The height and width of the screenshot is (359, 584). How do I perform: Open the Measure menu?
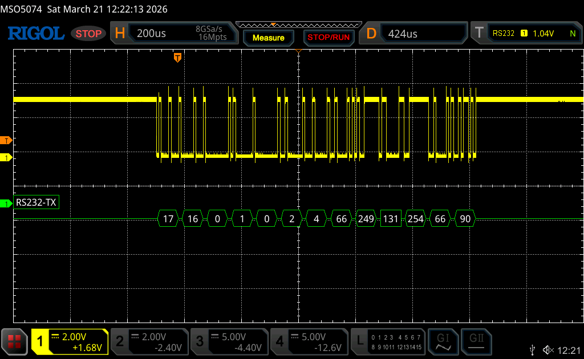point(268,38)
